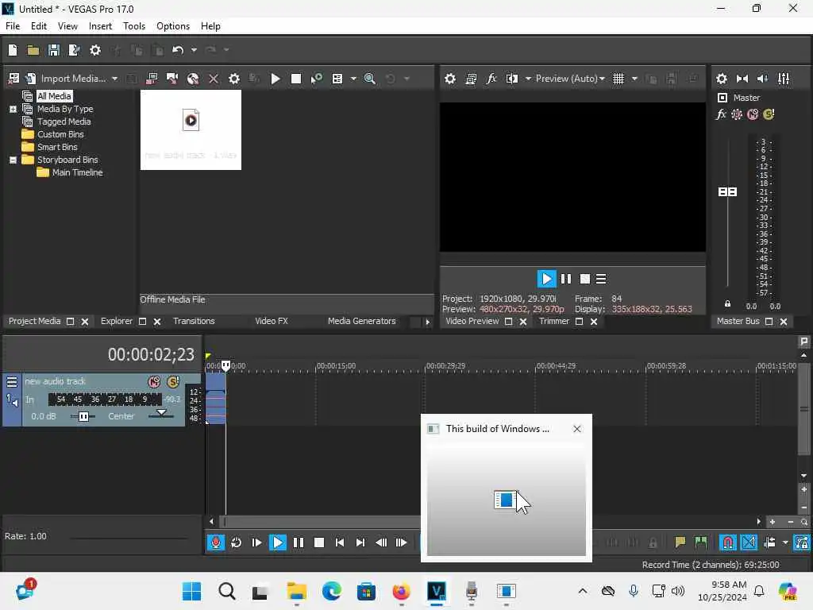Select Tagged Media in the tree
The width and height of the screenshot is (813, 610).
[64, 122]
